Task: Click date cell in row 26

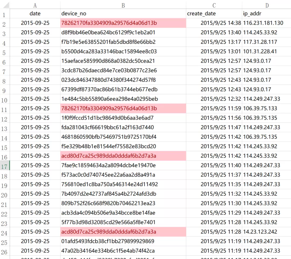Action: [35, 251]
